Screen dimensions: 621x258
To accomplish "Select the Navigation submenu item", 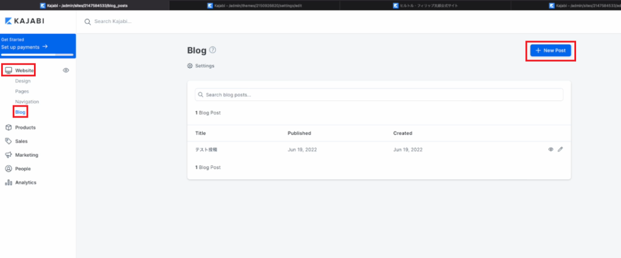I will click(27, 102).
